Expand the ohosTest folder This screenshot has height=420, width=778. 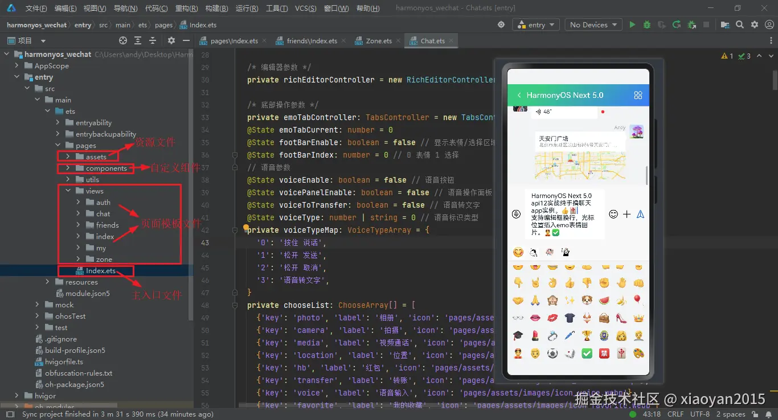pos(38,316)
